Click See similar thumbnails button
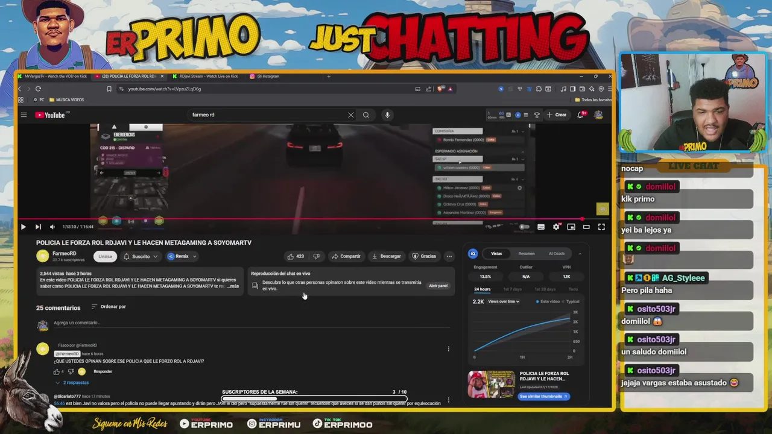The image size is (772, 434). click(543, 397)
